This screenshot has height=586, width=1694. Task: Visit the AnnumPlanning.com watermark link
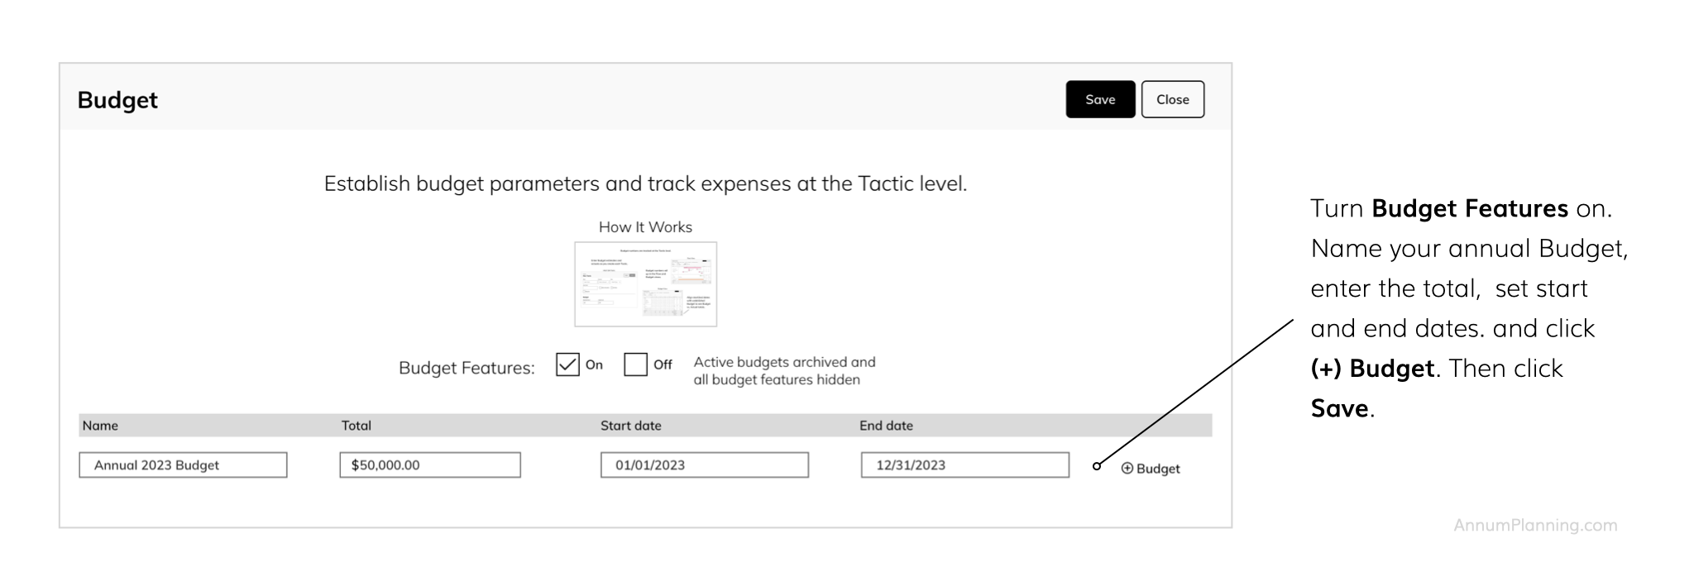[1534, 525]
